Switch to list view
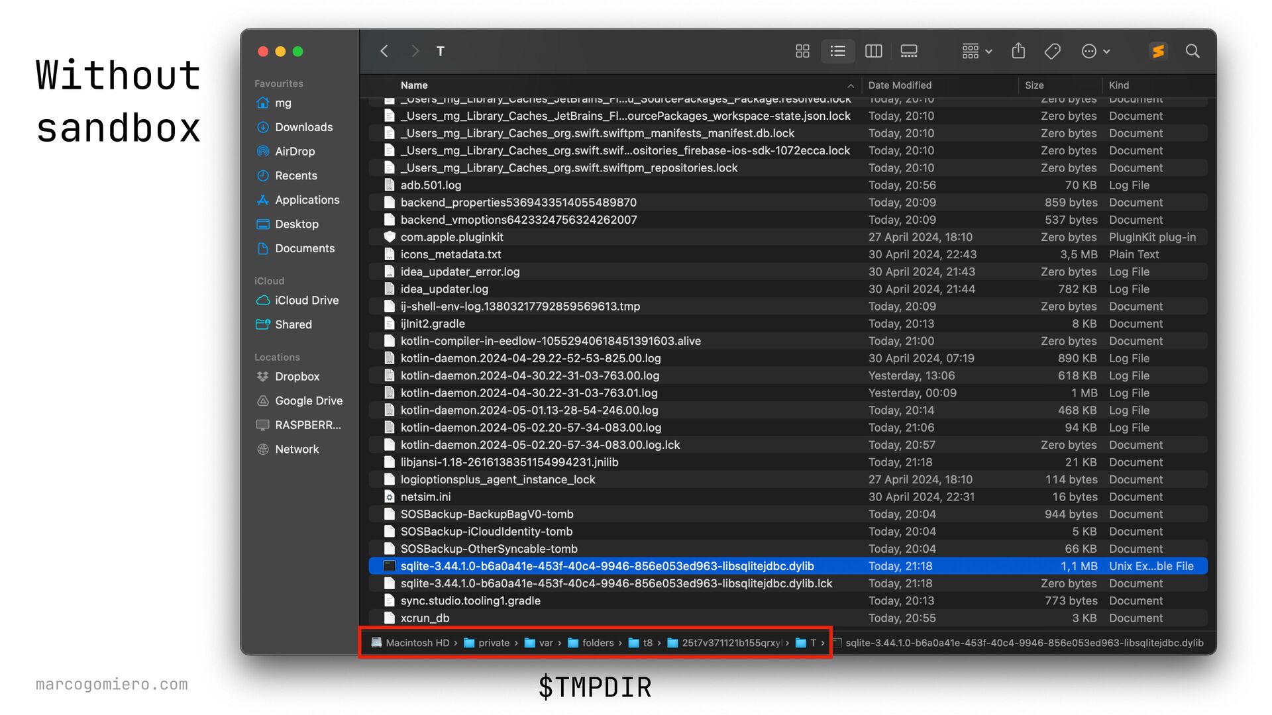The image size is (1272, 715). tap(838, 51)
